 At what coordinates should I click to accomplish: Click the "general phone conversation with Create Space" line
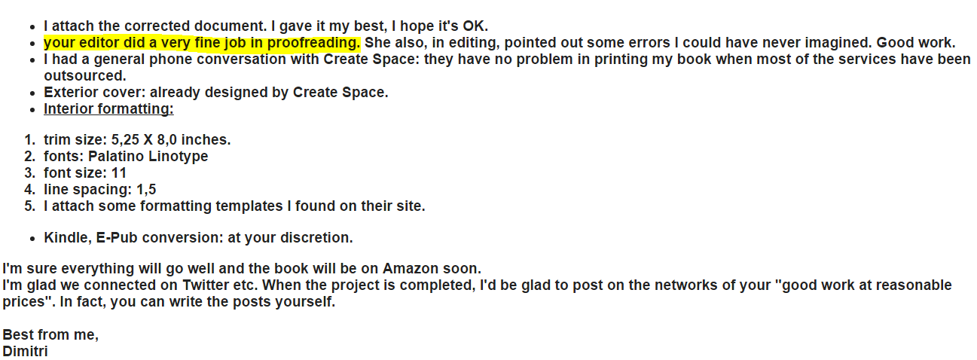[301, 59]
